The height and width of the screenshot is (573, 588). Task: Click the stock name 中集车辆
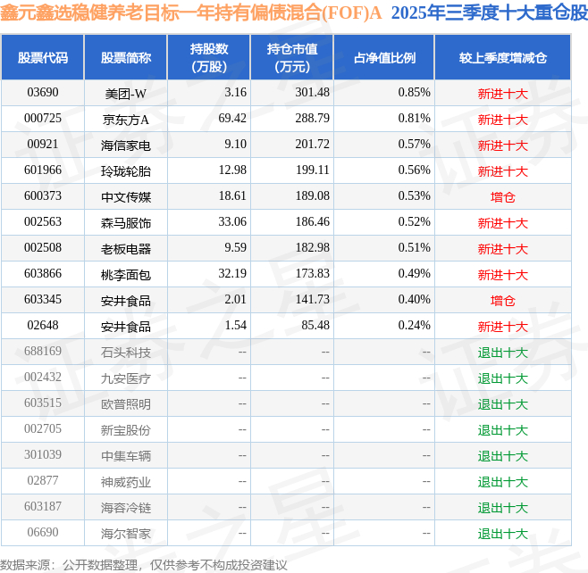[126, 455]
